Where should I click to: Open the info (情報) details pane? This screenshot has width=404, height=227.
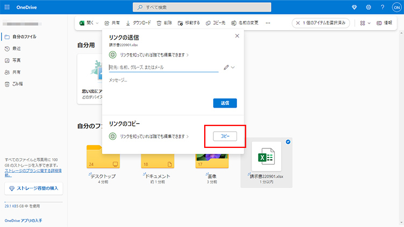(384, 23)
